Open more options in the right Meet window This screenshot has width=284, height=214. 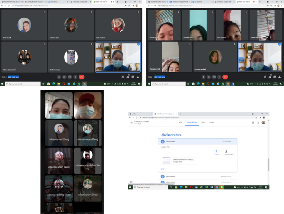pos(219,77)
